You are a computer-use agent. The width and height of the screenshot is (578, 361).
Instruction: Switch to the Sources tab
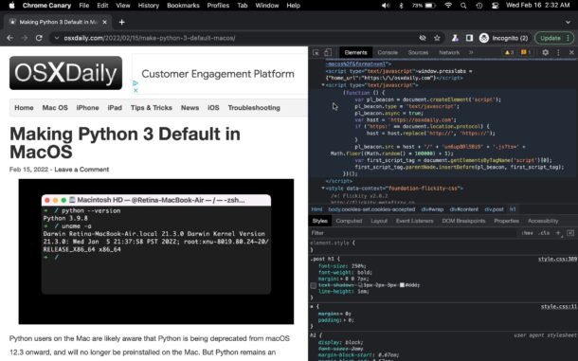tap(418, 53)
